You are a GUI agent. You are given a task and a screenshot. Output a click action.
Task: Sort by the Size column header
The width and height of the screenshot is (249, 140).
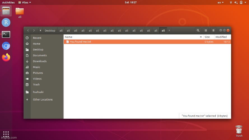pos(209,37)
